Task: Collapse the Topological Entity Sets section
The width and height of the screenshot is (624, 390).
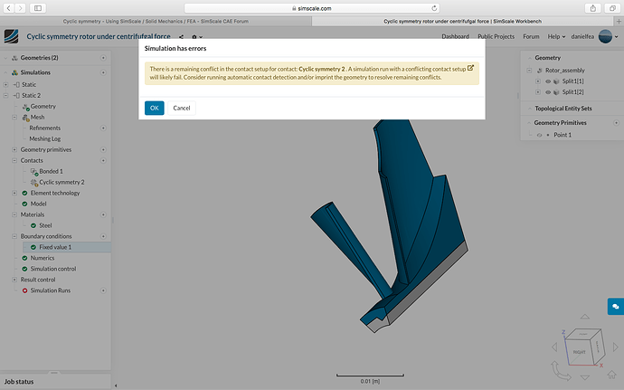Action: coord(530,109)
